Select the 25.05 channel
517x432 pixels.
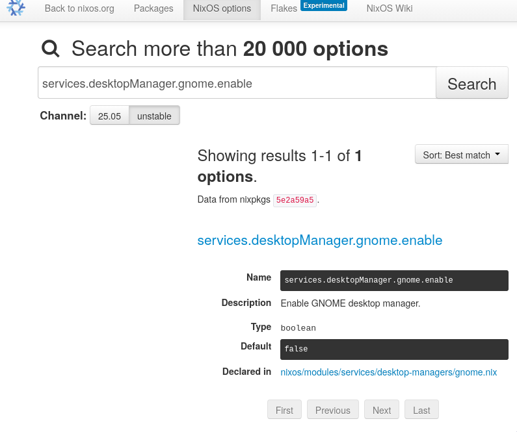(x=109, y=116)
